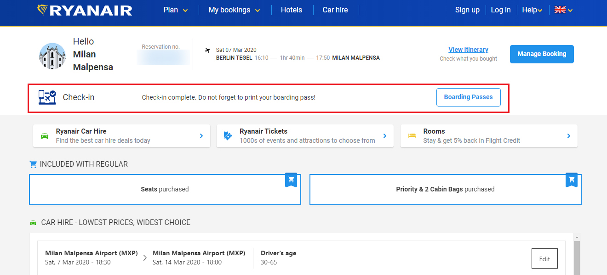Click the 'Check what you bought' caption
Viewport: 607px width, 275px height.
tap(468, 59)
